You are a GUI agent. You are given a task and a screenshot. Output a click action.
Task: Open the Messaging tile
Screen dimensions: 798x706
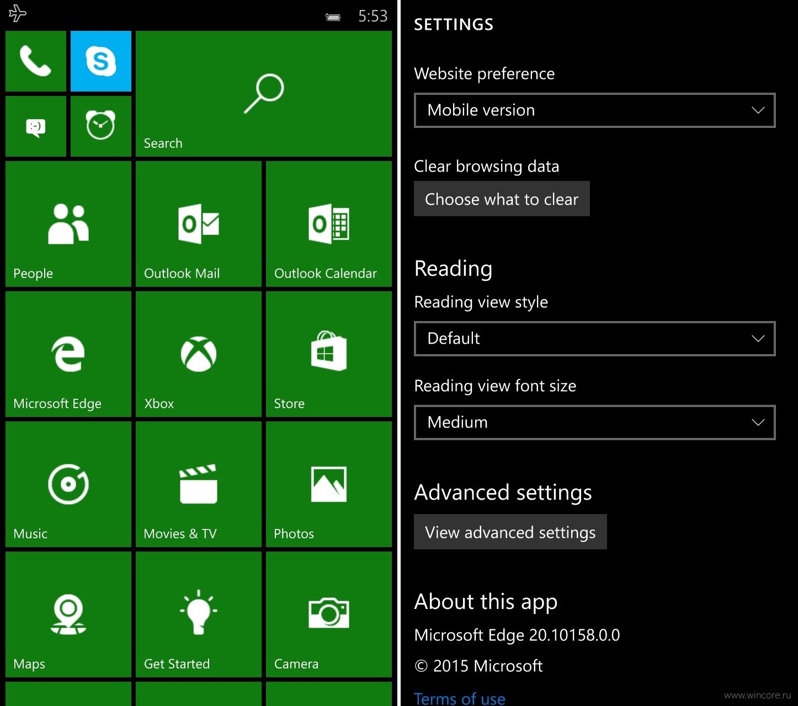36,126
